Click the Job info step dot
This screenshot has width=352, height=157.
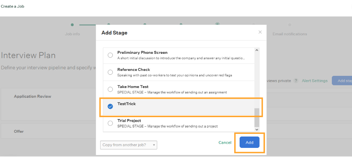[72, 25]
